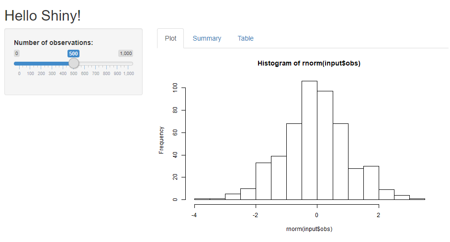Click the 900 tick label on slider
The height and width of the screenshot is (242, 450).
tap(117, 74)
